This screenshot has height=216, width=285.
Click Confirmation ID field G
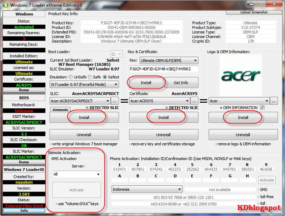pos(229,180)
